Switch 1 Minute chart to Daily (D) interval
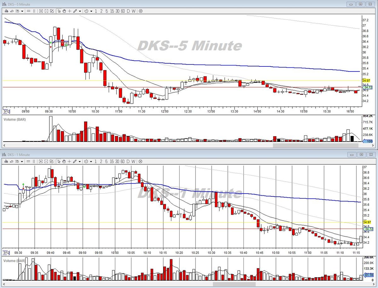The height and width of the screenshot is (288, 378). coord(128,161)
